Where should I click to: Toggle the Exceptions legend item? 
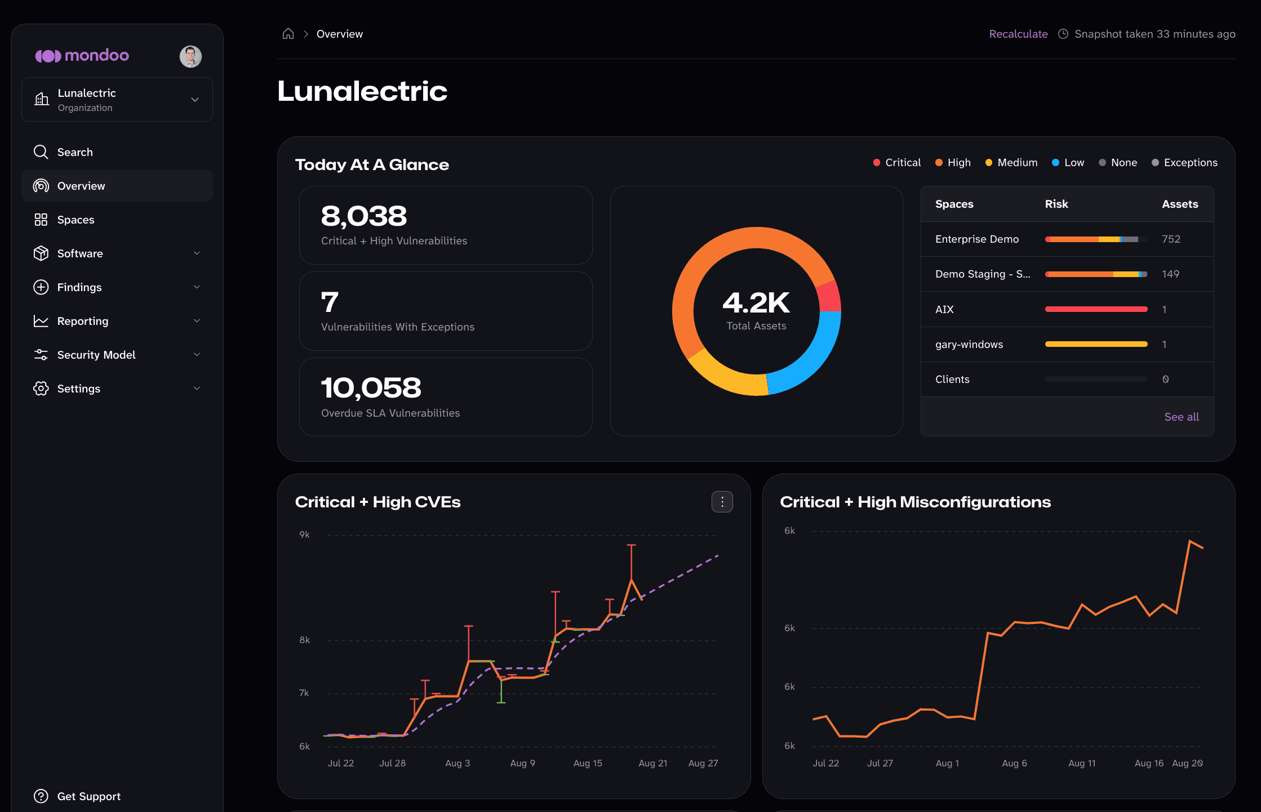click(1184, 162)
